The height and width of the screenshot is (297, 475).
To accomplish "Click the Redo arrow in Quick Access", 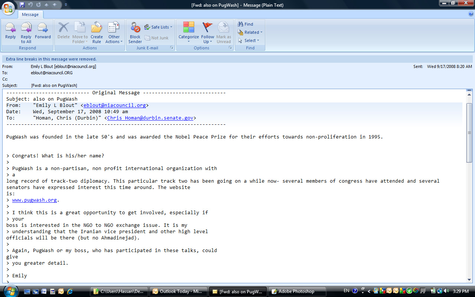I will [x=39, y=5].
